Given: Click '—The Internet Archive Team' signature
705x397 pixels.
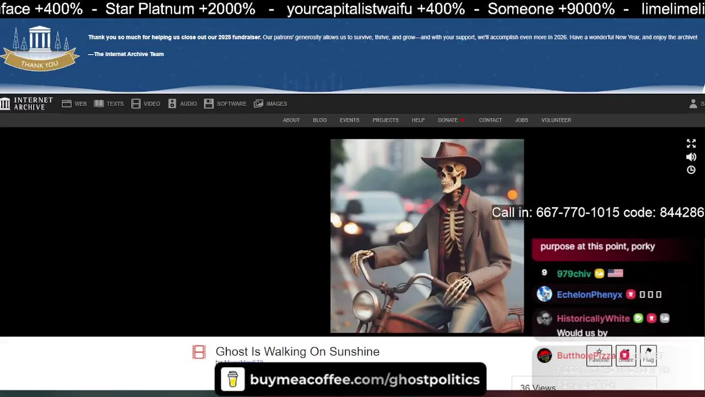Looking at the screenshot, I should pyautogui.click(x=126, y=54).
